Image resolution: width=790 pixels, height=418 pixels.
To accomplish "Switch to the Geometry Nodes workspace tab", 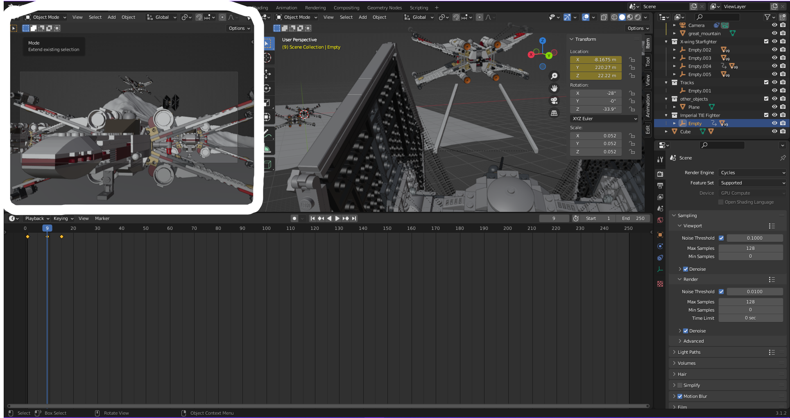I will coord(385,8).
